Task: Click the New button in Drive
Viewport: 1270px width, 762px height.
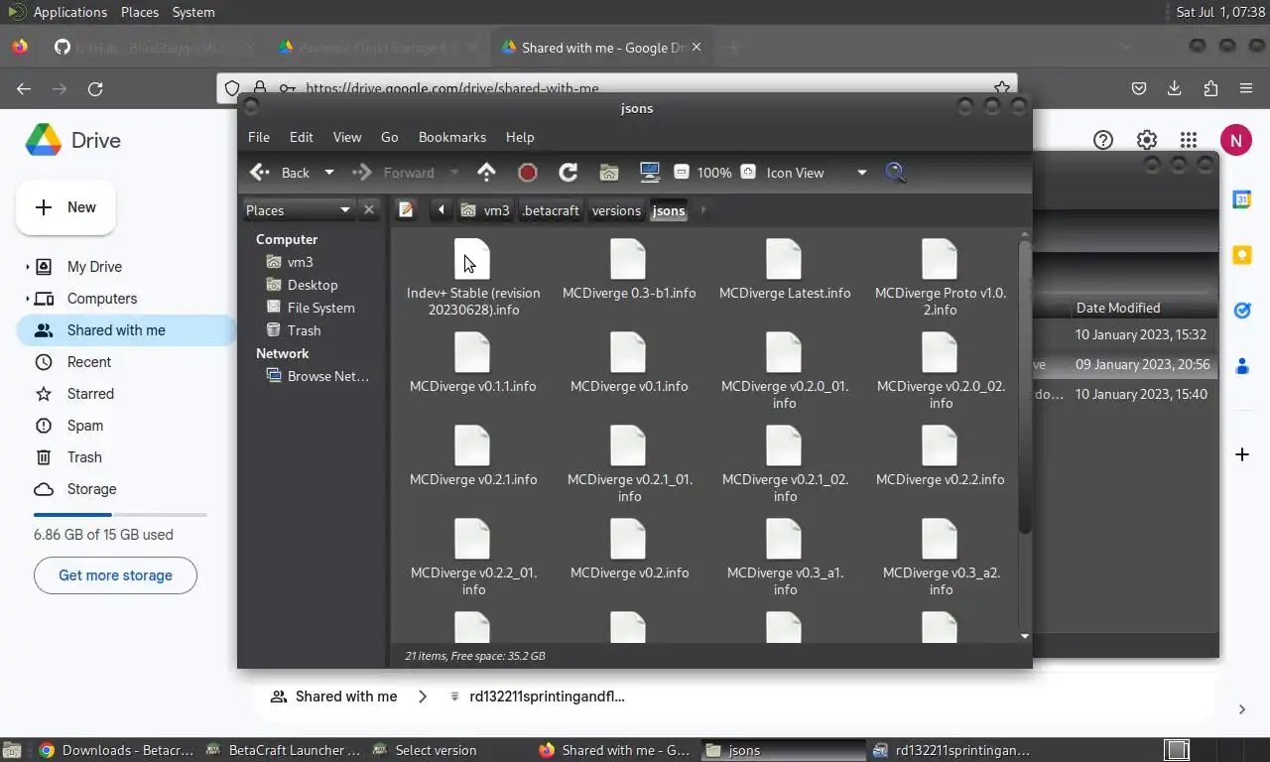Action: point(66,207)
